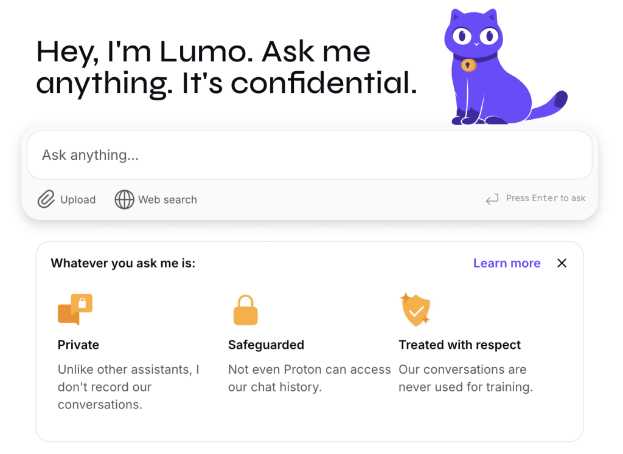Click the enter arrow icon near 'Press Enter to ask'
The image size is (623, 454).
pos(492,198)
